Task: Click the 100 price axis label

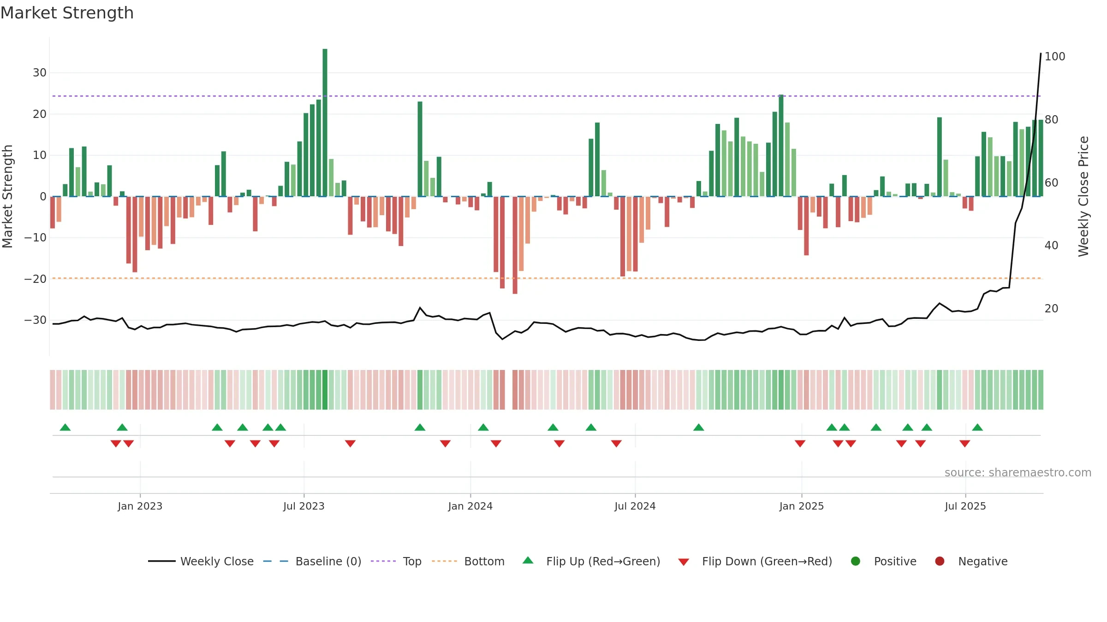Action: [1055, 57]
